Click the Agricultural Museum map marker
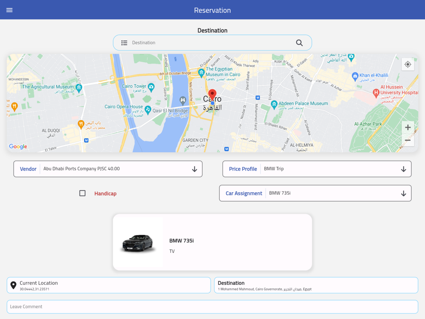The height and width of the screenshot is (319, 425). coord(79,88)
